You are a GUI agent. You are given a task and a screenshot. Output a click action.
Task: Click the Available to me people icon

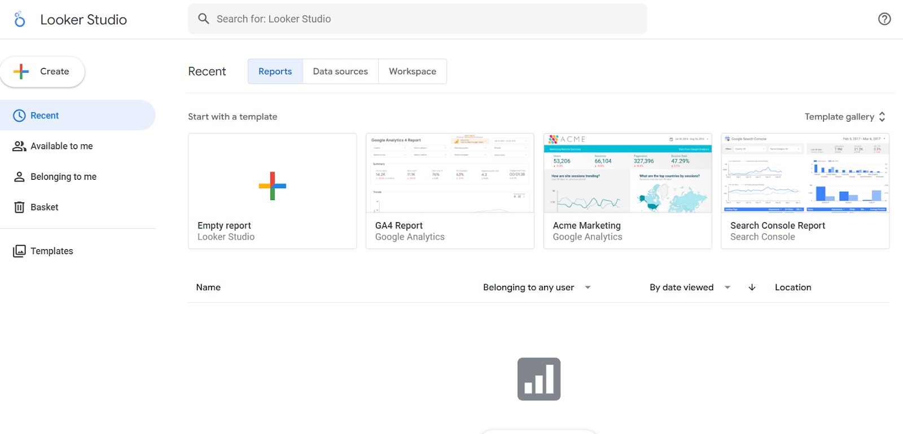point(19,146)
